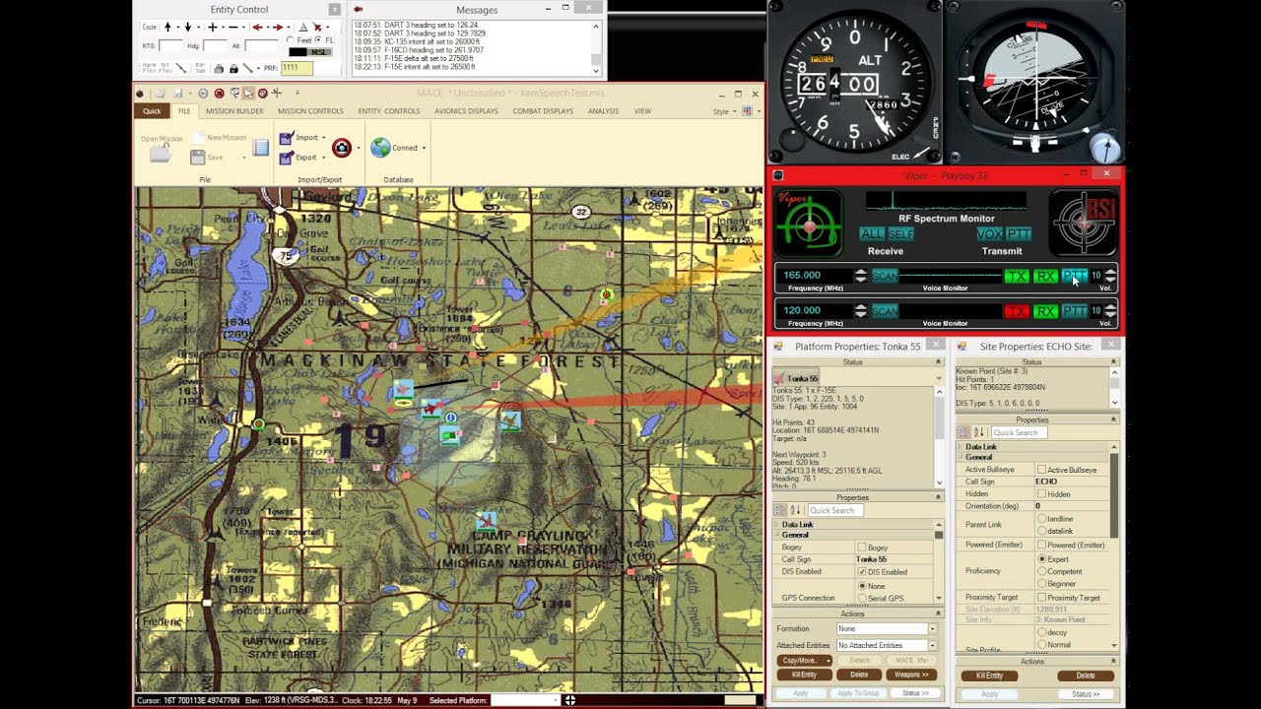Click the up arrow in Entity Control

click(x=167, y=28)
